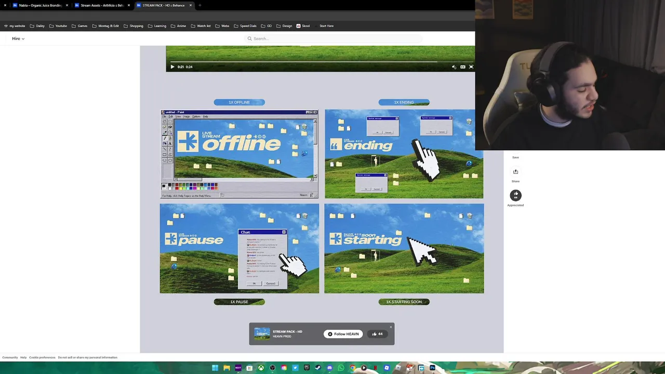The height and width of the screenshot is (374, 665).
Task: Open the Anime bookmark folder
Action: tap(178, 26)
